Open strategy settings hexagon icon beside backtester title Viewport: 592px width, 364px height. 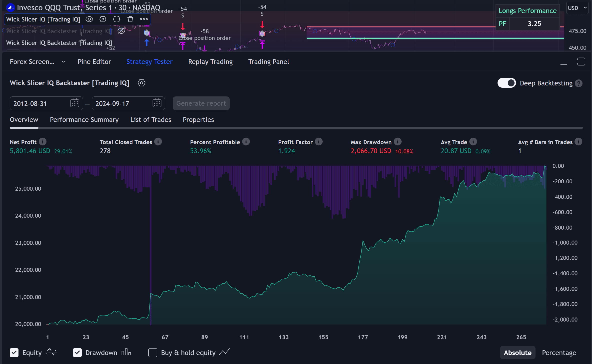pyautogui.click(x=141, y=83)
